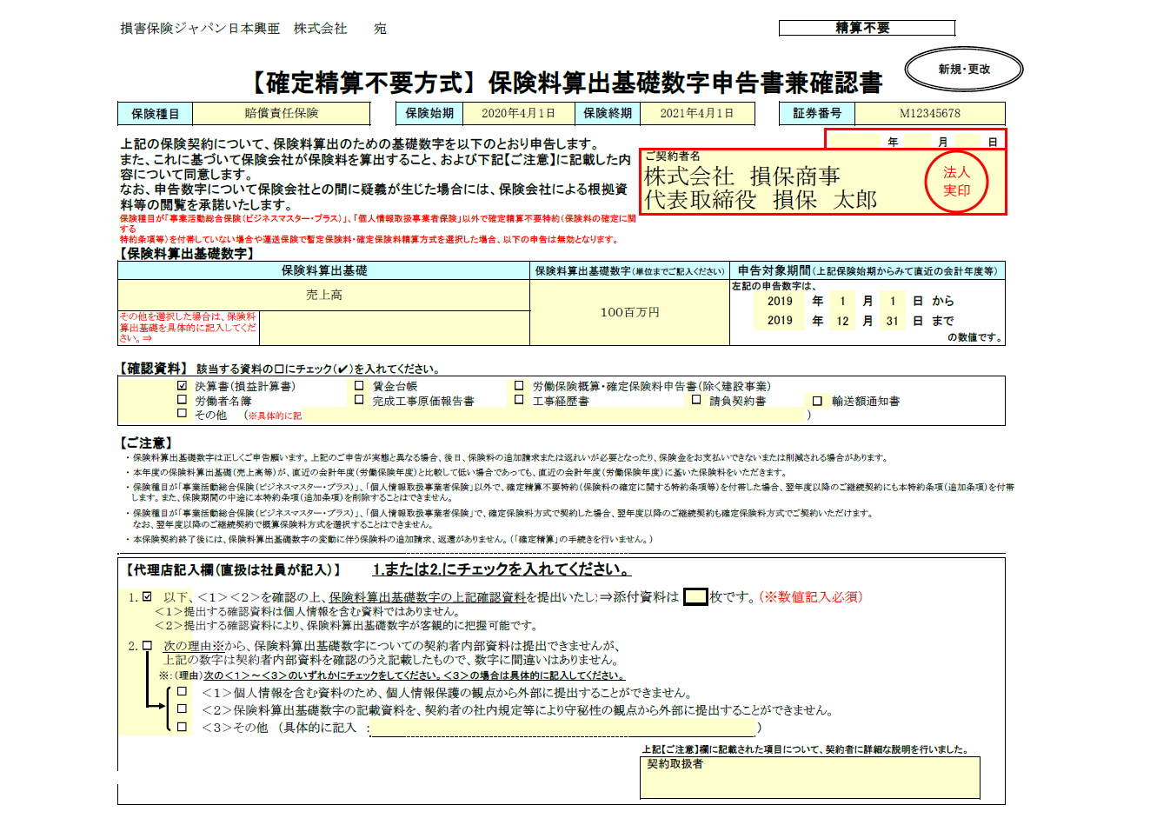The image size is (1170, 825).
Task: Check agent section option 2 checkbox
Action: [x=147, y=646]
